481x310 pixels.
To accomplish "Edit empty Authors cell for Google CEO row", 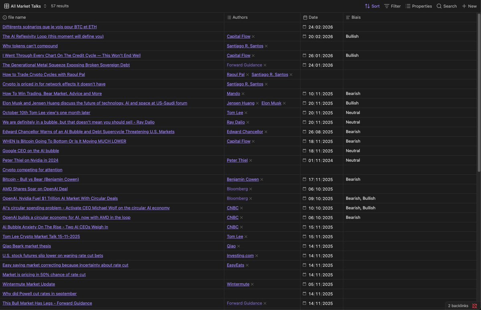I will tap(262, 151).
